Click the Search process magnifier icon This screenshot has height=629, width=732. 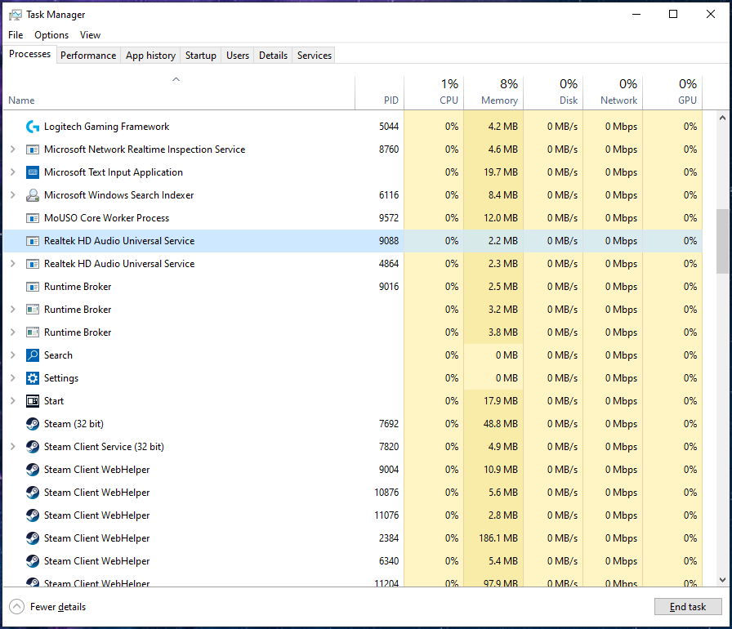33,355
